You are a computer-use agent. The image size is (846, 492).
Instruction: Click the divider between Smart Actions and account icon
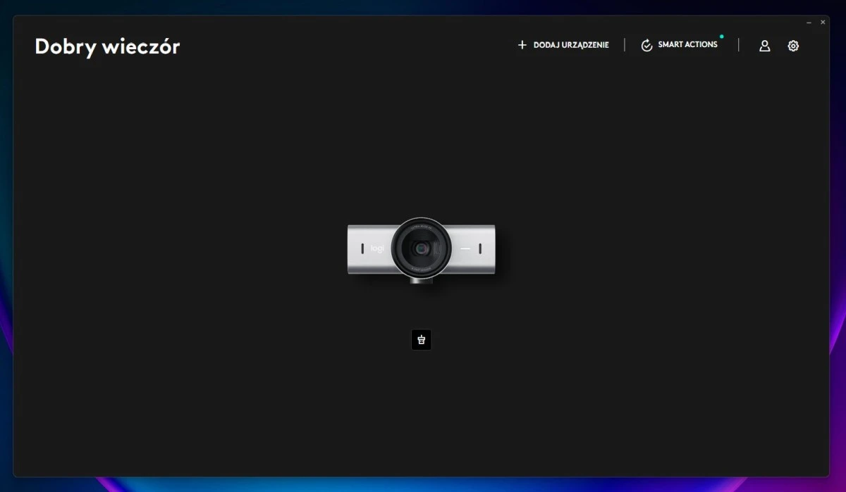point(738,45)
